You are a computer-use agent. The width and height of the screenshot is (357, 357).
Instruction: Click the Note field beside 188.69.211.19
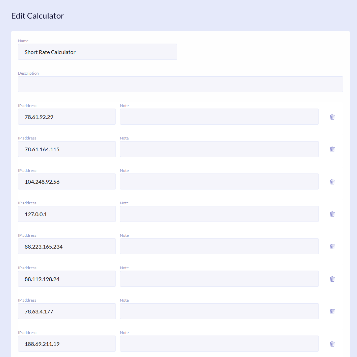click(x=219, y=343)
